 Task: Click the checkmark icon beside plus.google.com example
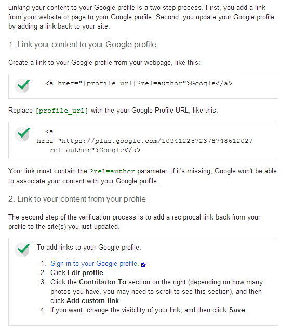(22, 134)
